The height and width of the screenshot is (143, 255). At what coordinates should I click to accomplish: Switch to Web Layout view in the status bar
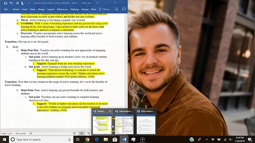click(x=89, y=133)
